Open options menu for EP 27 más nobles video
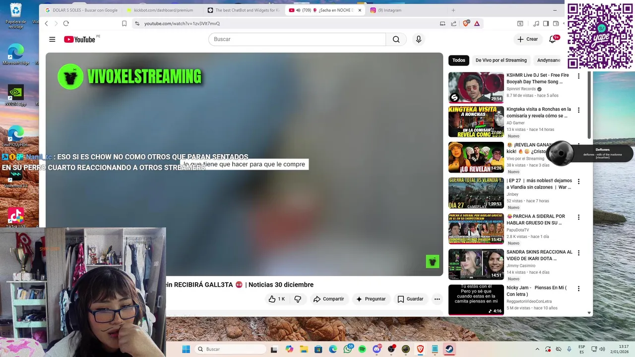This screenshot has width=635, height=357. tap(578, 181)
